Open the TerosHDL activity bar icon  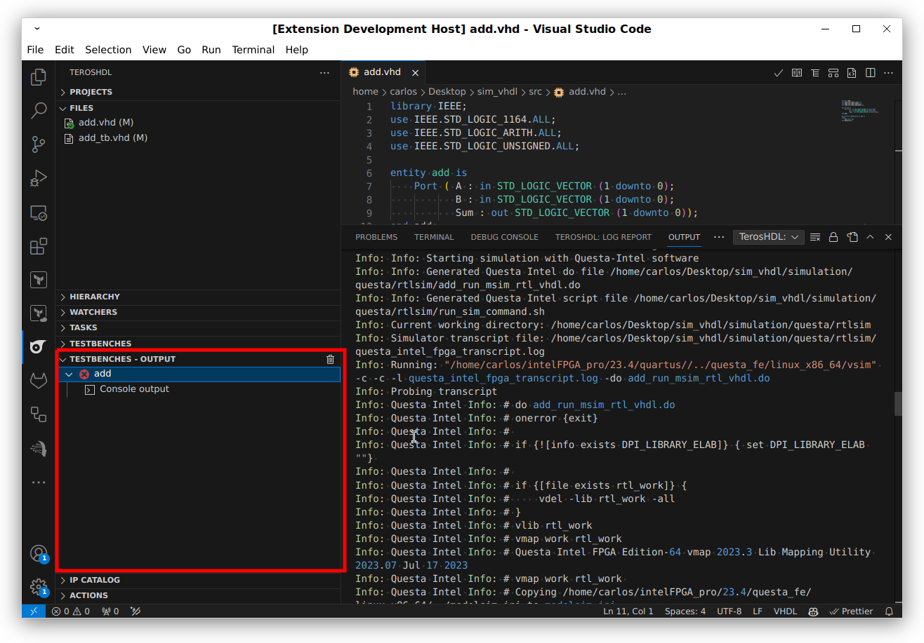(x=39, y=346)
